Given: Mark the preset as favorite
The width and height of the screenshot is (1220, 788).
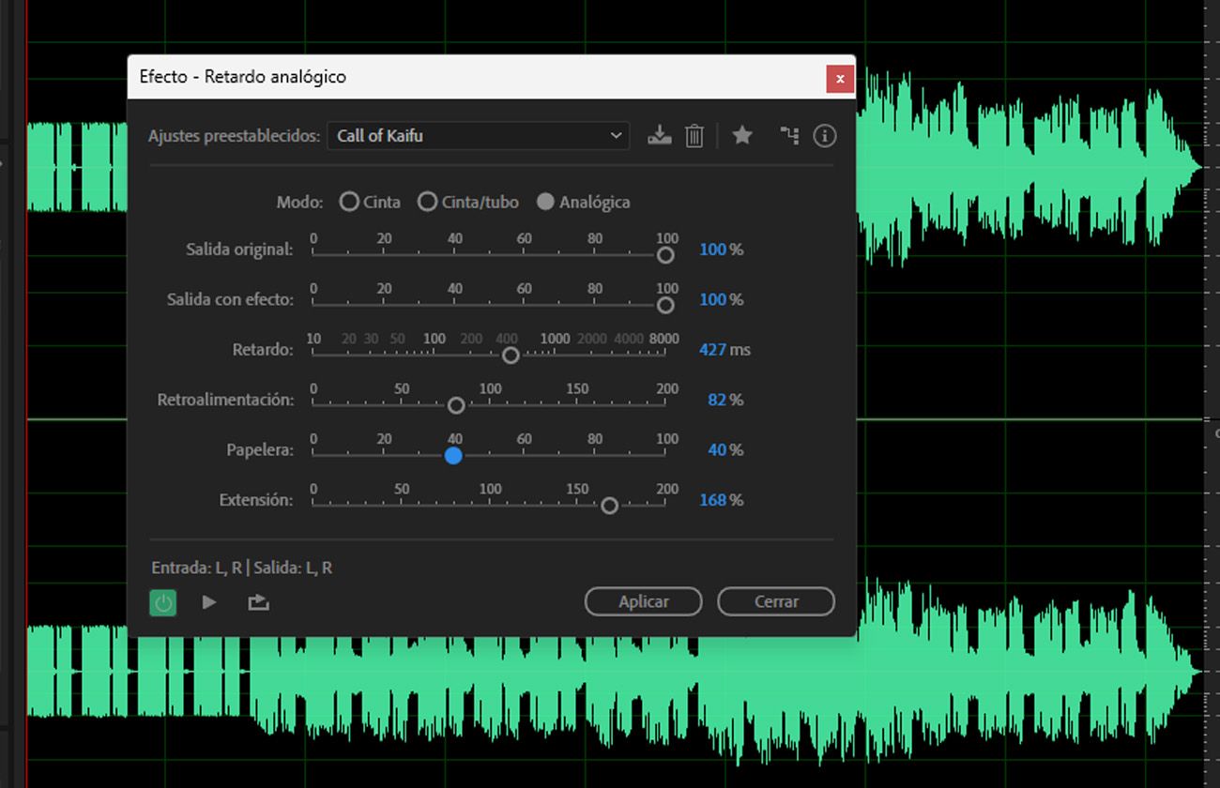Looking at the screenshot, I should tap(742, 135).
